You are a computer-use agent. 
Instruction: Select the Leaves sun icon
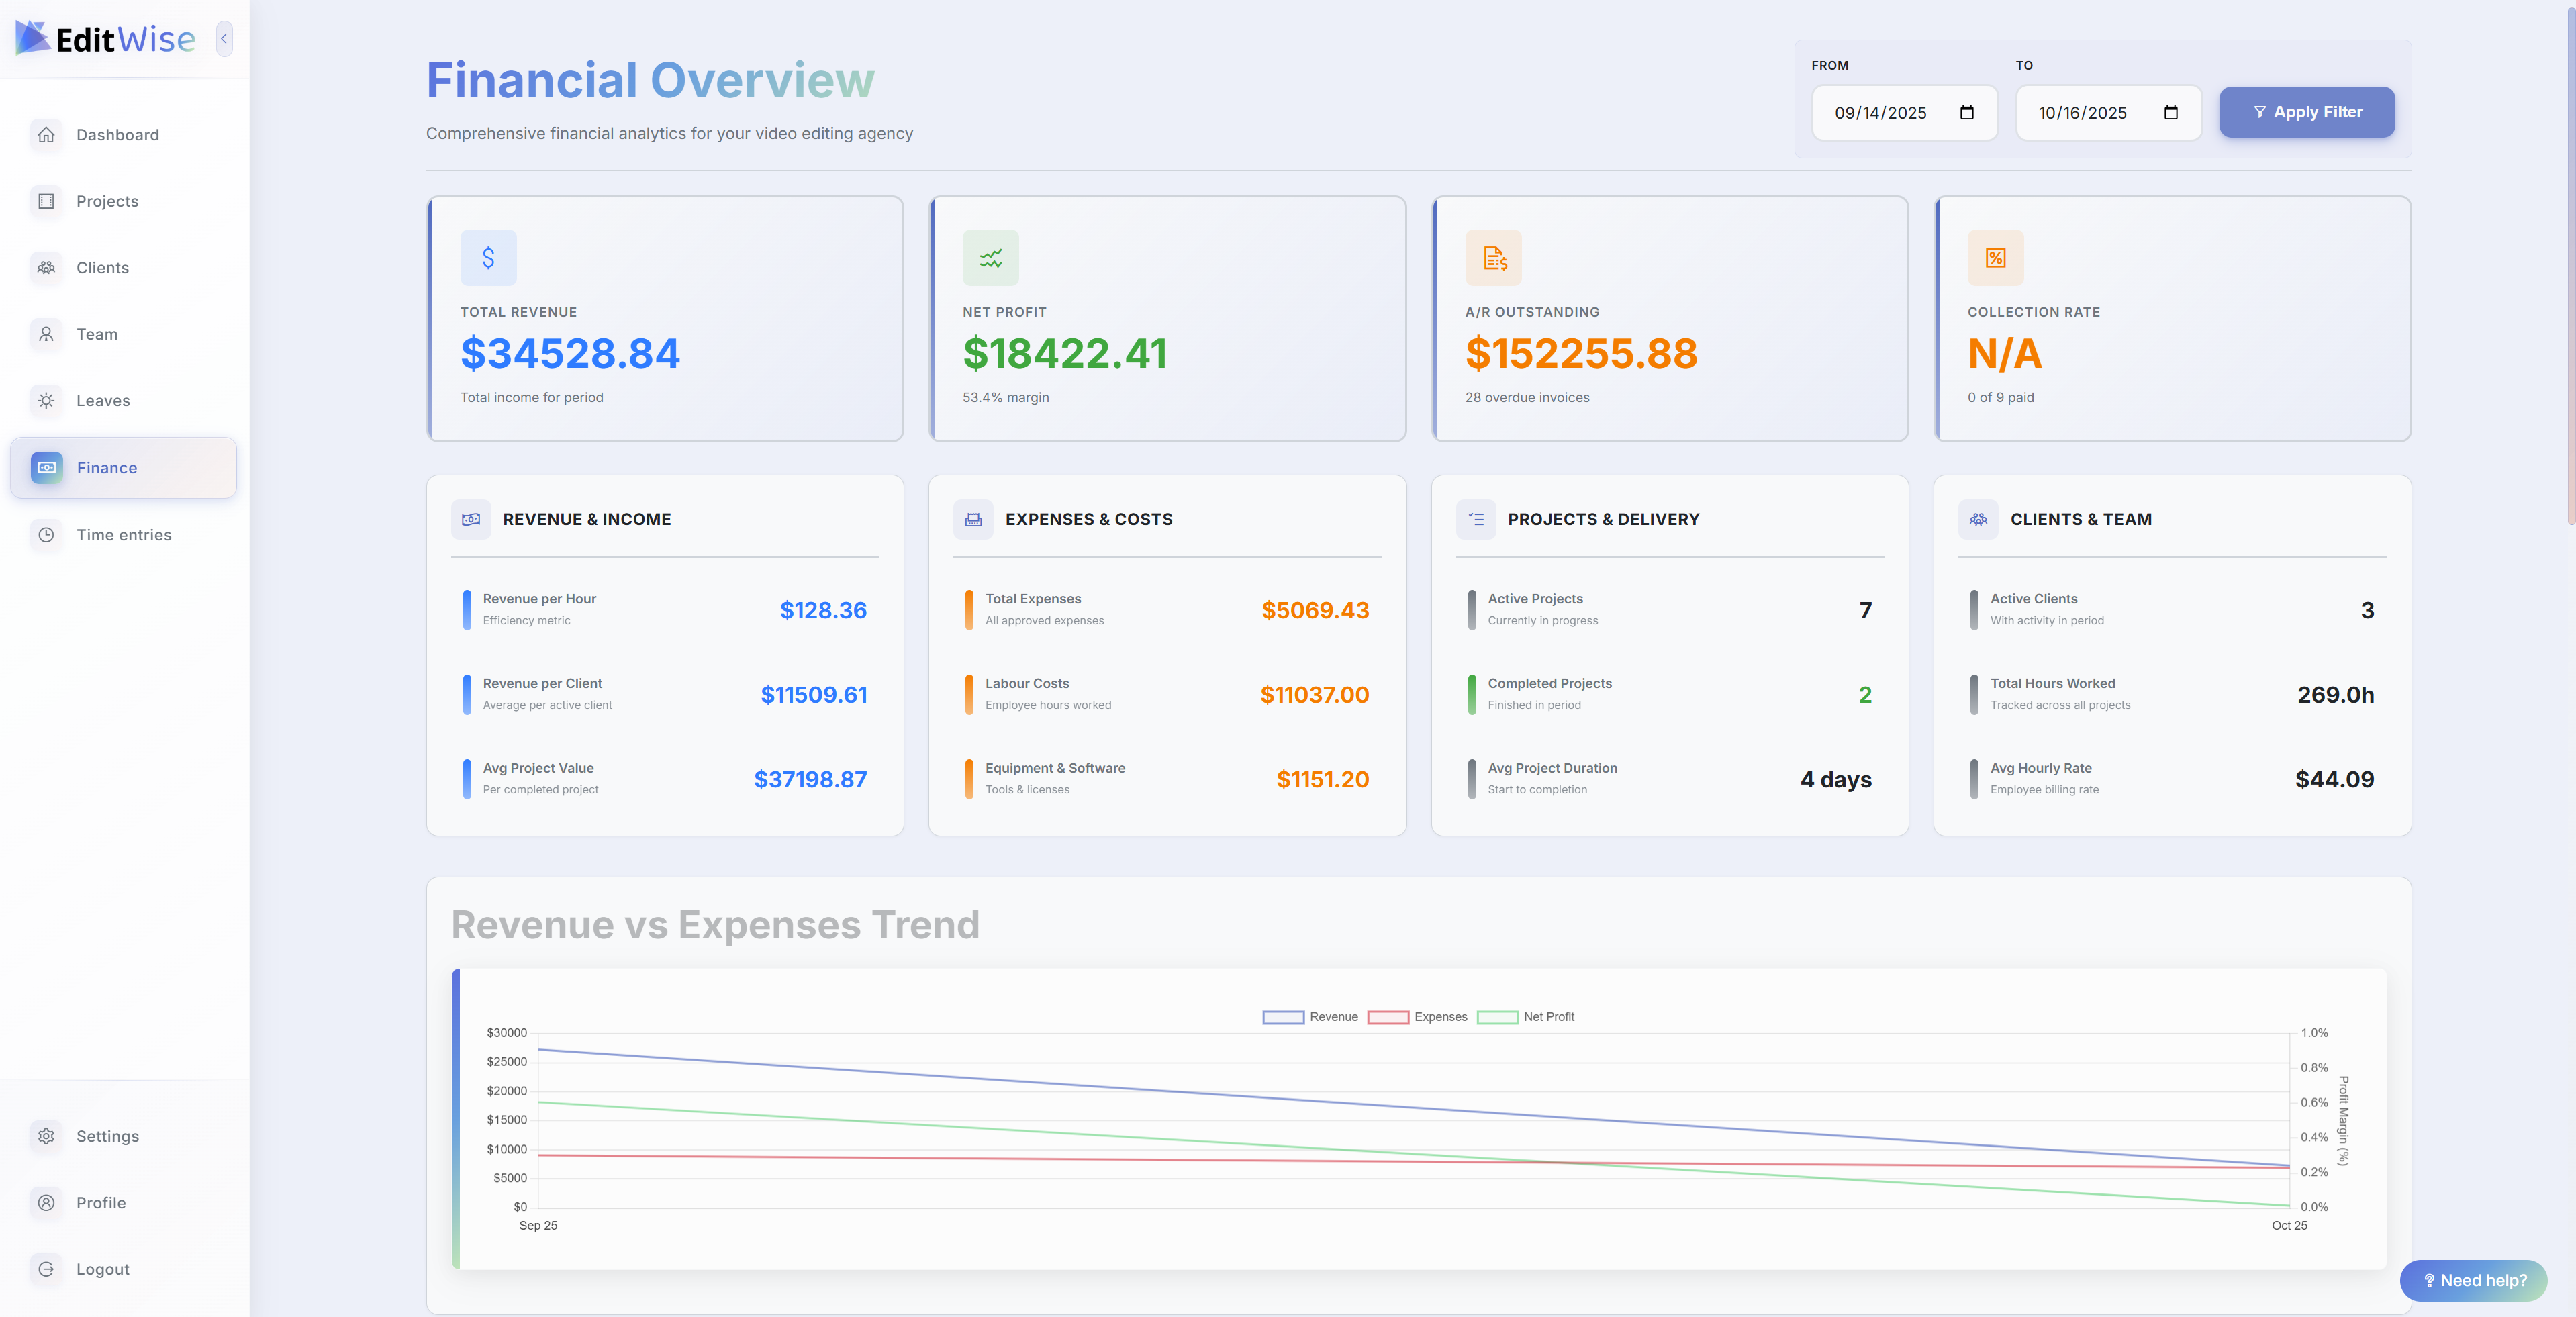point(46,400)
